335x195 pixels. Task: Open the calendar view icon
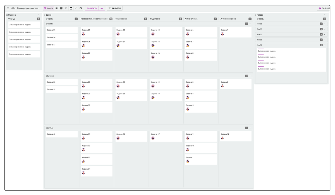pyautogui.click(x=71, y=8)
